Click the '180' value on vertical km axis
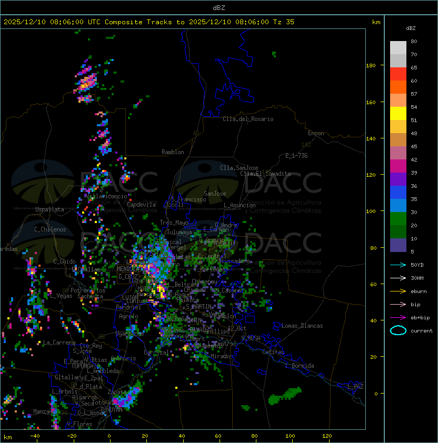 click(x=371, y=66)
